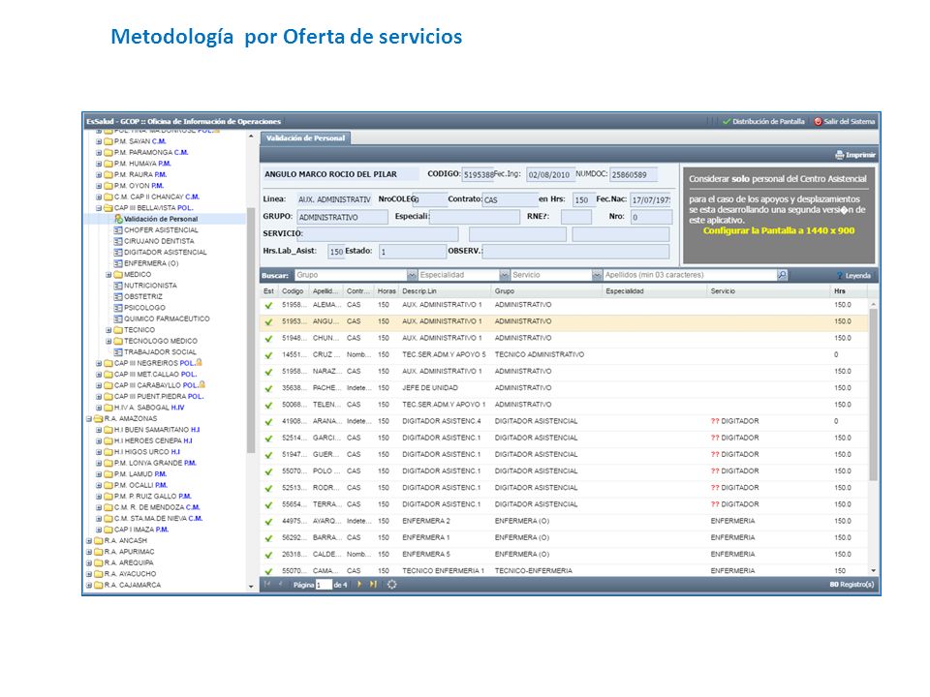Click ENFERMERA (O) list icon in tree

pyautogui.click(x=118, y=263)
